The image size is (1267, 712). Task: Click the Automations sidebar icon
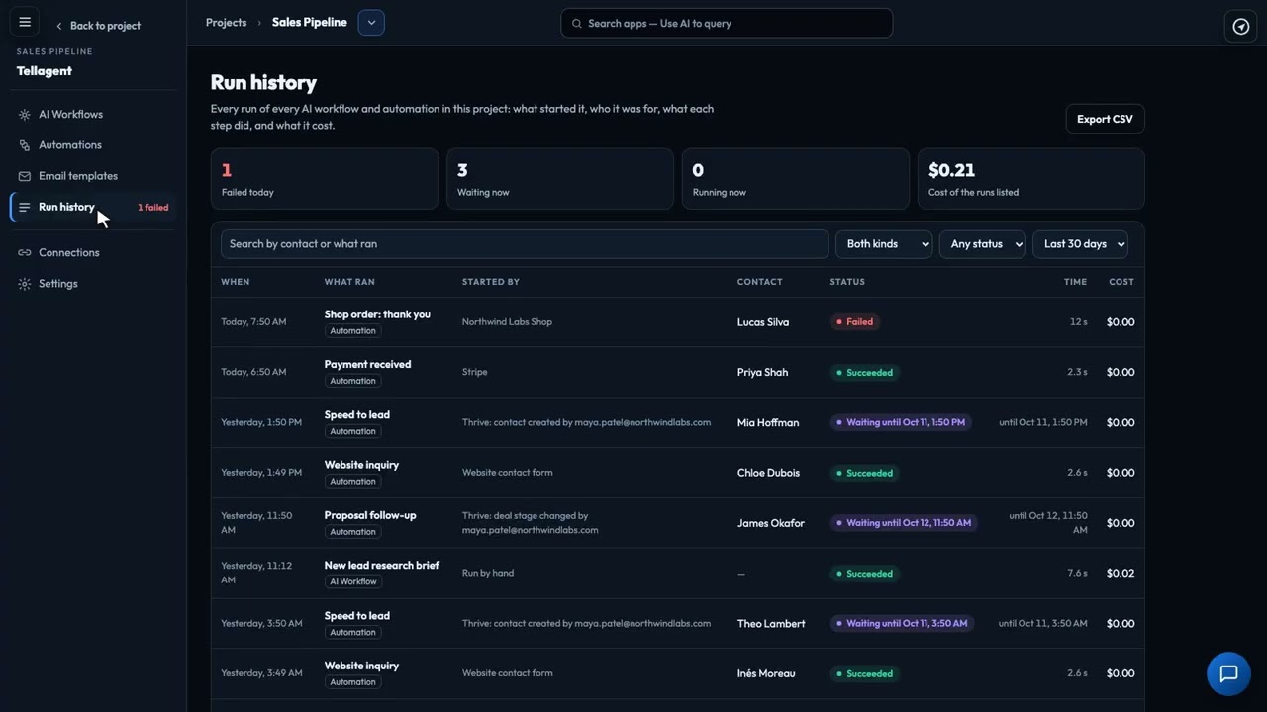click(25, 145)
